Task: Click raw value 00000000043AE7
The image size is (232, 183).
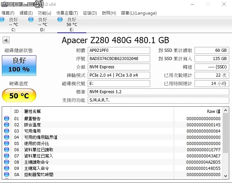Action: (204, 156)
